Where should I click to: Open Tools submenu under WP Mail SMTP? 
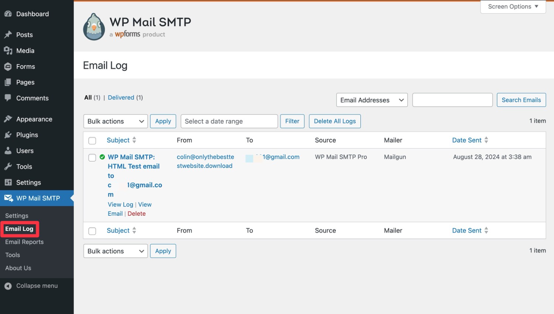click(13, 255)
